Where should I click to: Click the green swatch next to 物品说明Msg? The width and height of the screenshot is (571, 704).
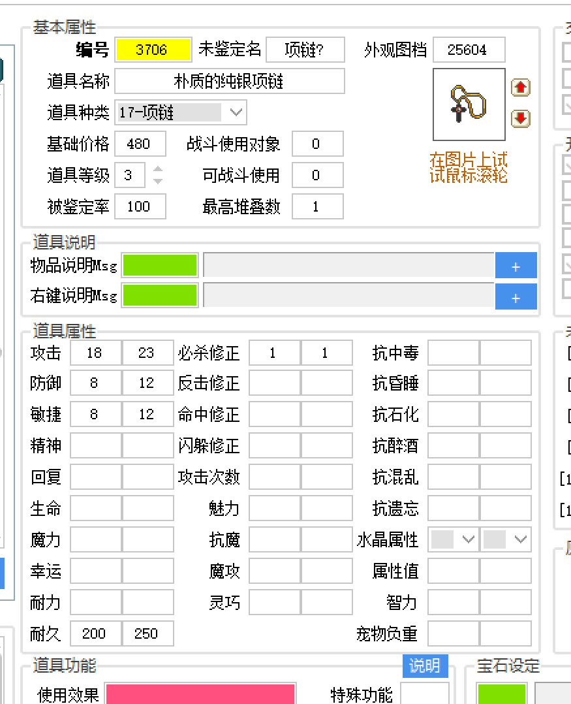coord(160,265)
